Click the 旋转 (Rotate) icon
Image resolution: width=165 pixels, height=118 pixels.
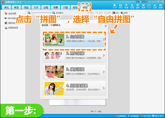pos(138,5)
